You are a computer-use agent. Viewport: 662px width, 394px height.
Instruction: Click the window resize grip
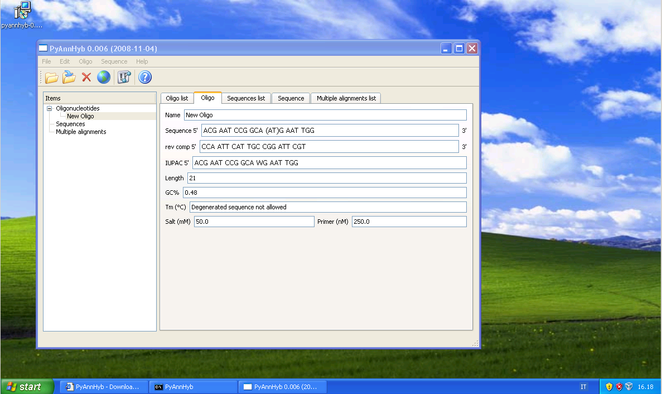[x=475, y=343]
